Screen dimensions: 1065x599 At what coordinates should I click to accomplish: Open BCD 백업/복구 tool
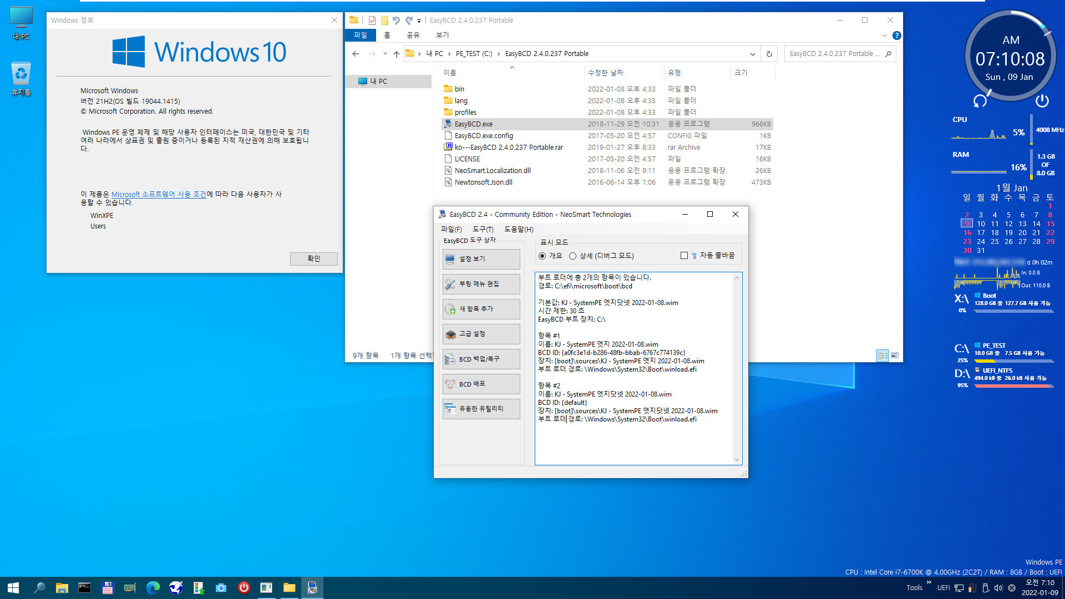tap(481, 359)
